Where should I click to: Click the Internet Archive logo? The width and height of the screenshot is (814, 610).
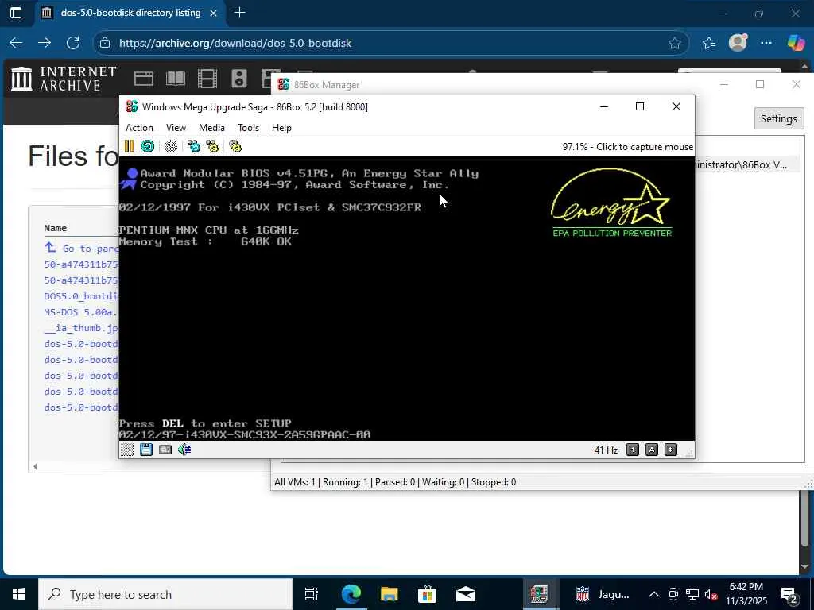64,79
